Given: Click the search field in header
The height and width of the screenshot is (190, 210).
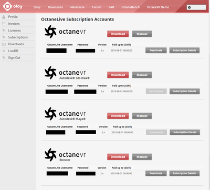Looking at the screenshot, I should point(196,7).
